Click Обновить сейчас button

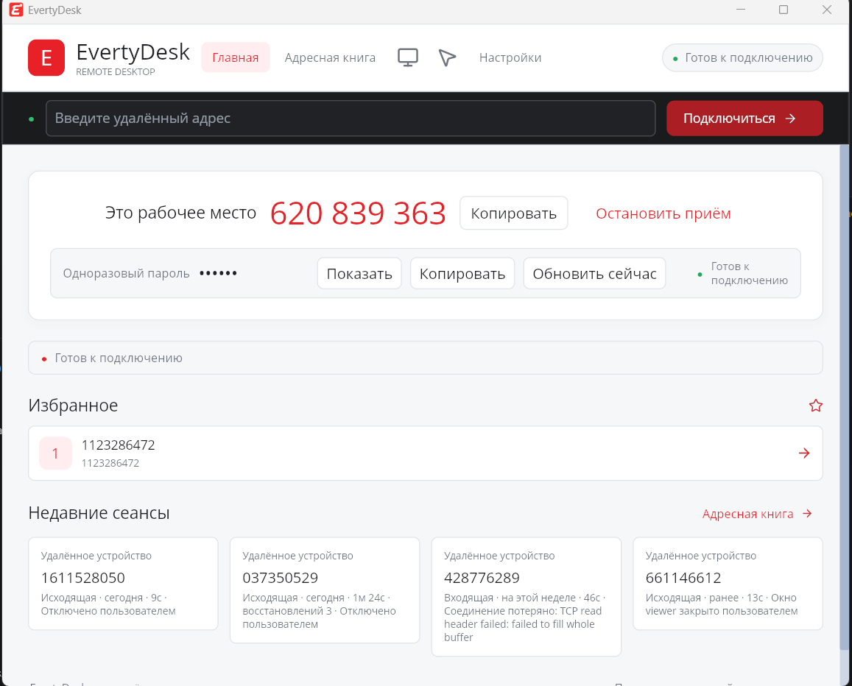click(594, 273)
